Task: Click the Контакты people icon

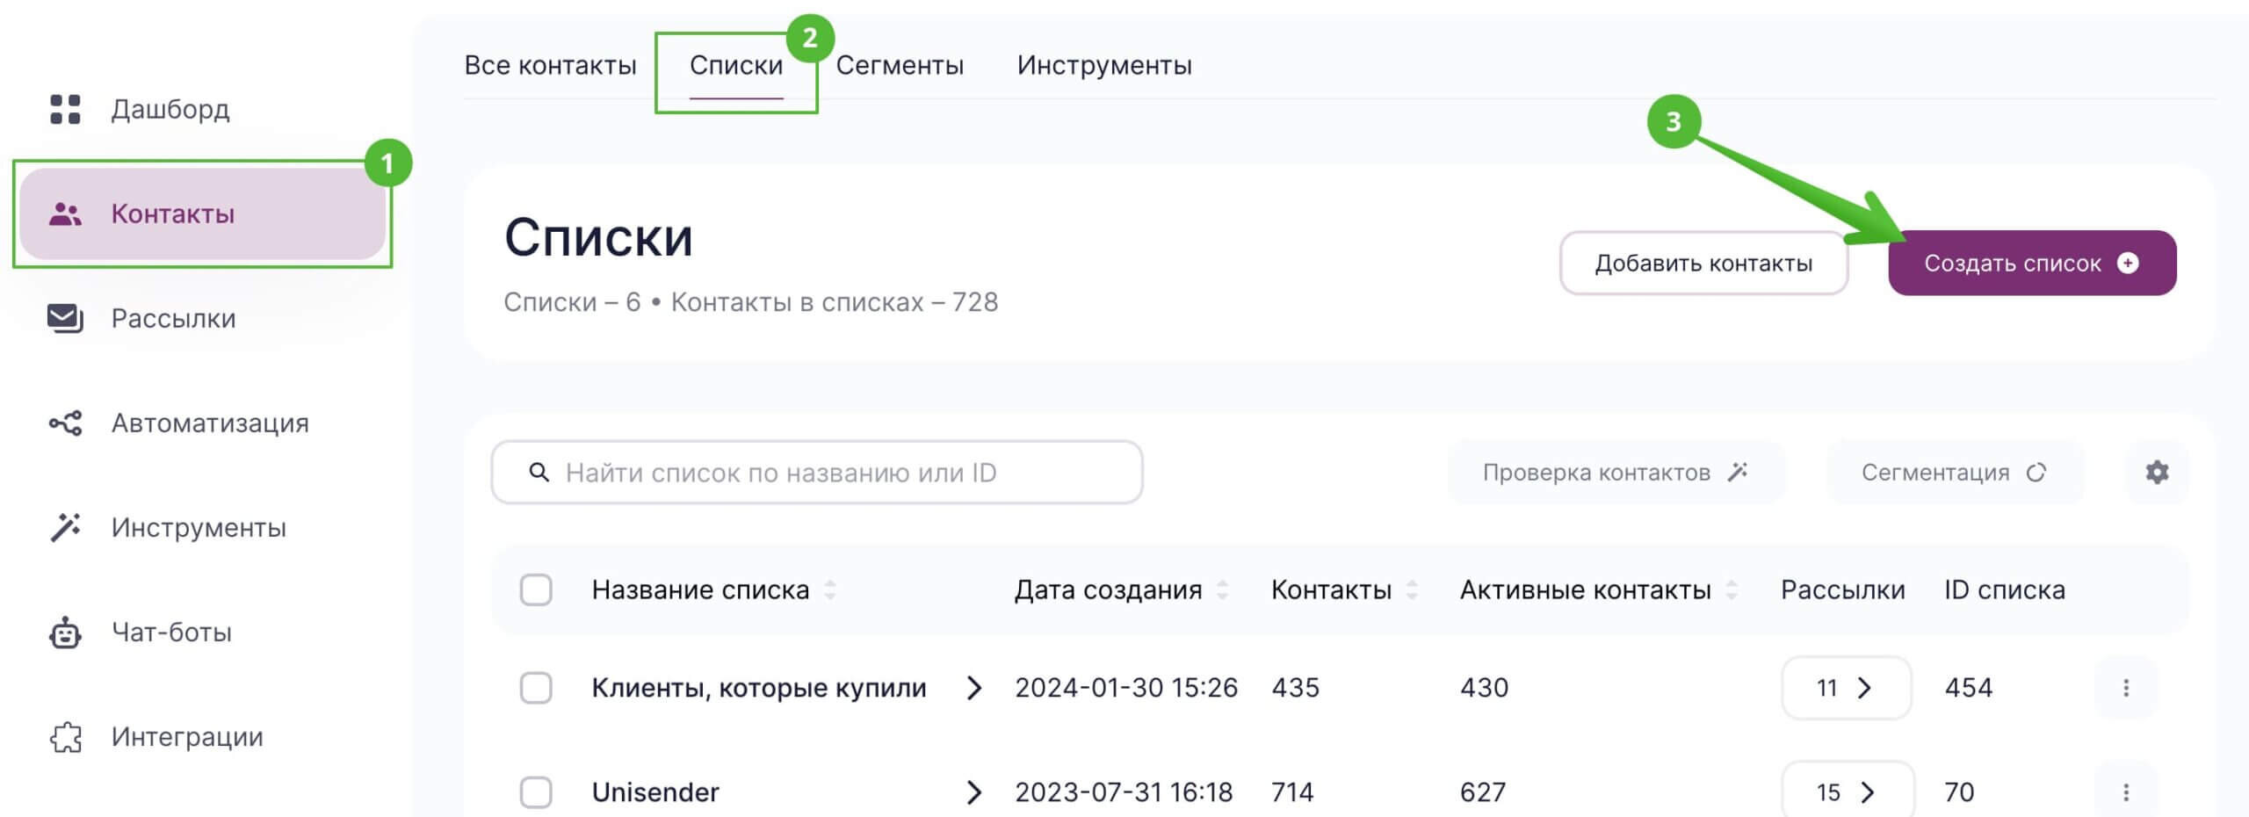Action: coord(65,213)
